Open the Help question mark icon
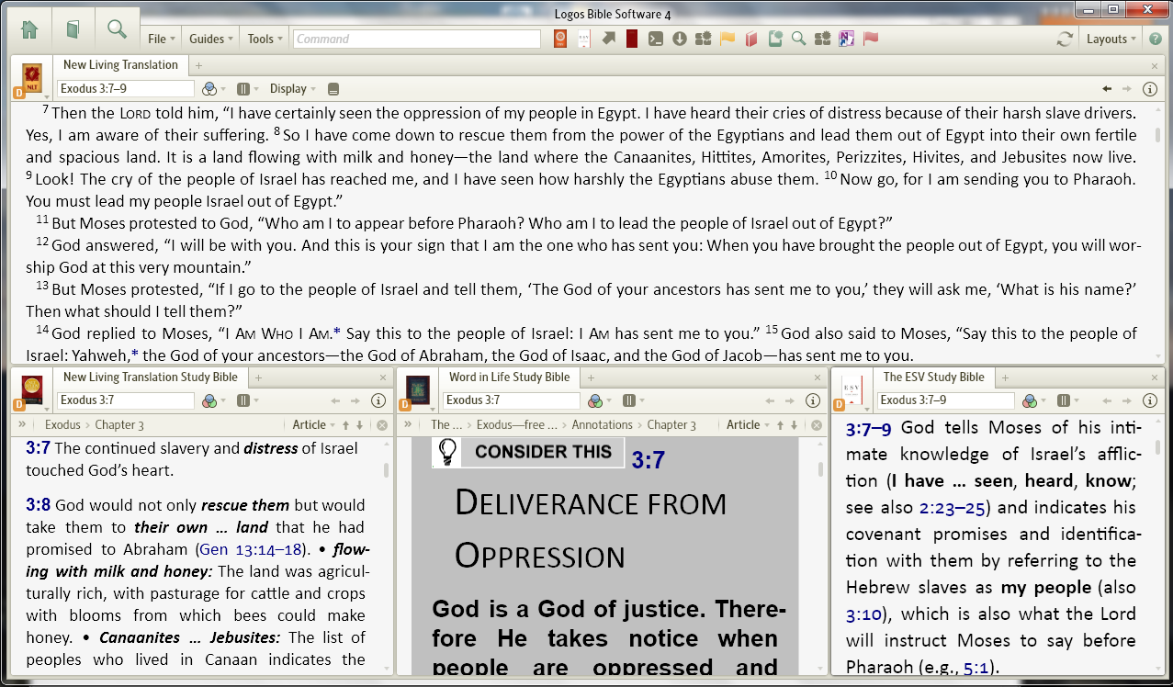The width and height of the screenshot is (1173, 687). pyautogui.click(x=1156, y=39)
